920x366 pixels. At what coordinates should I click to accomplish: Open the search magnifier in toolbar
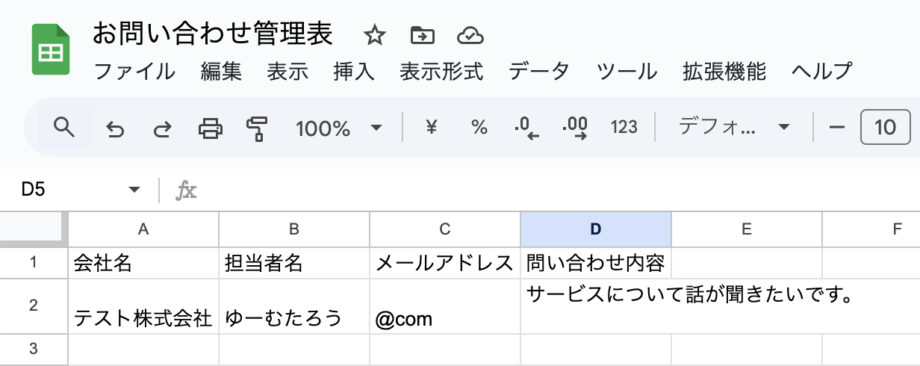pyautogui.click(x=65, y=128)
